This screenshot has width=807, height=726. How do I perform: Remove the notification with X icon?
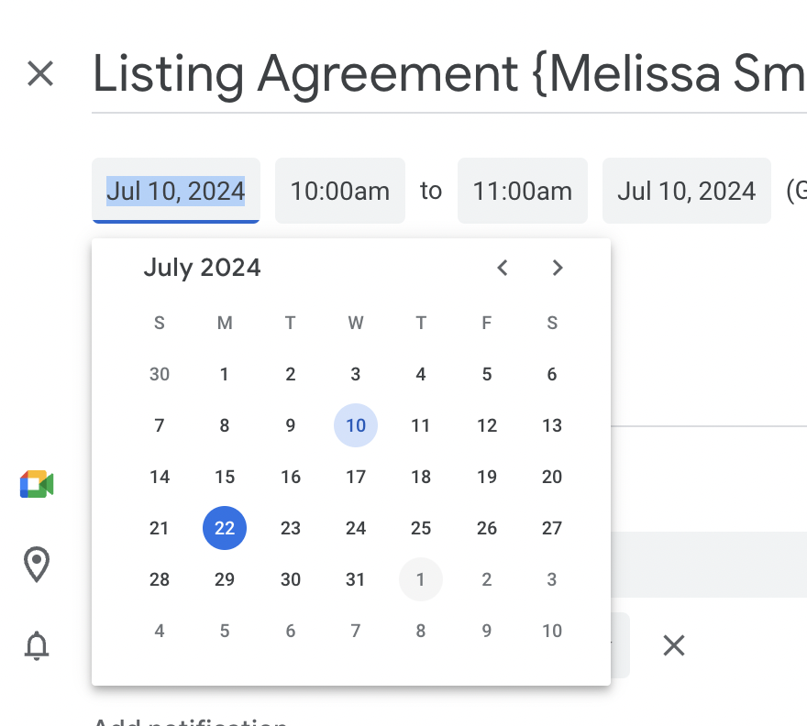[x=674, y=645]
